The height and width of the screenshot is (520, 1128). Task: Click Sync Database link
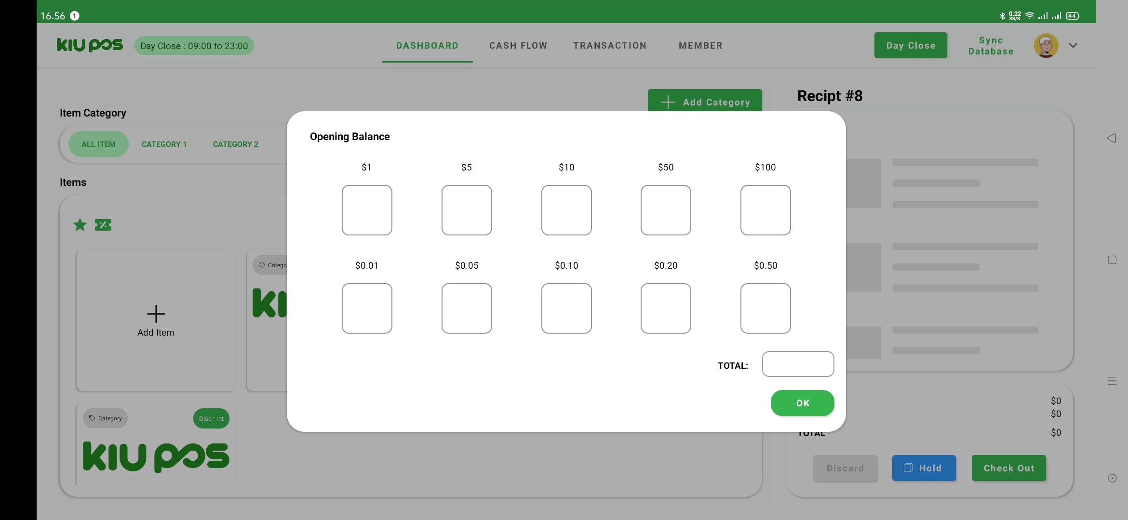tap(991, 46)
